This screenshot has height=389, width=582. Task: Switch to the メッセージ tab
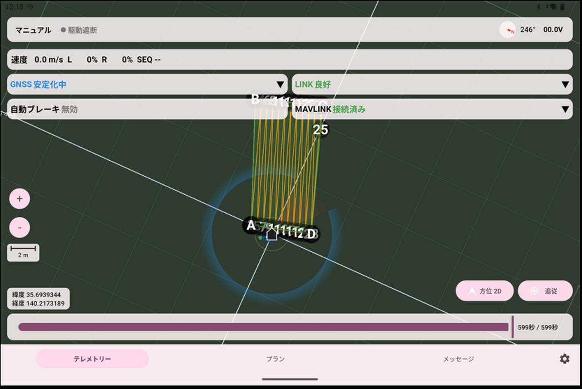[458, 359]
